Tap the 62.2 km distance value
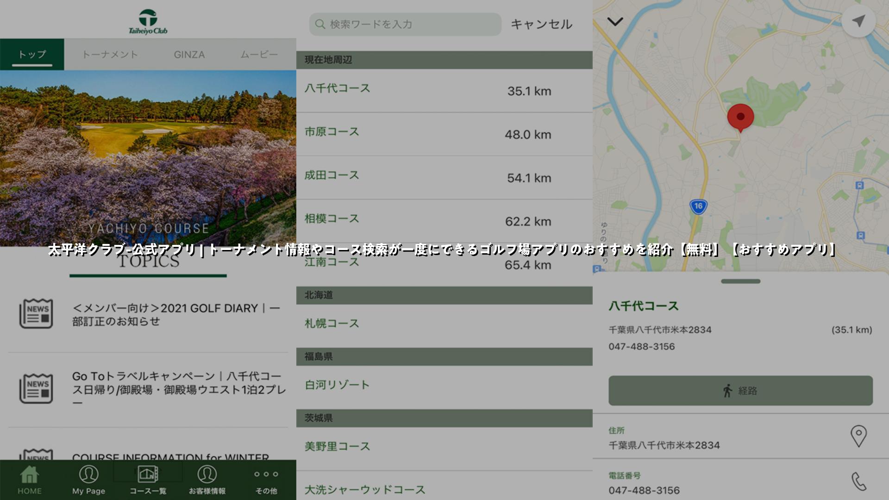Image resolution: width=889 pixels, height=500 pixels. [x=528, y=222]
